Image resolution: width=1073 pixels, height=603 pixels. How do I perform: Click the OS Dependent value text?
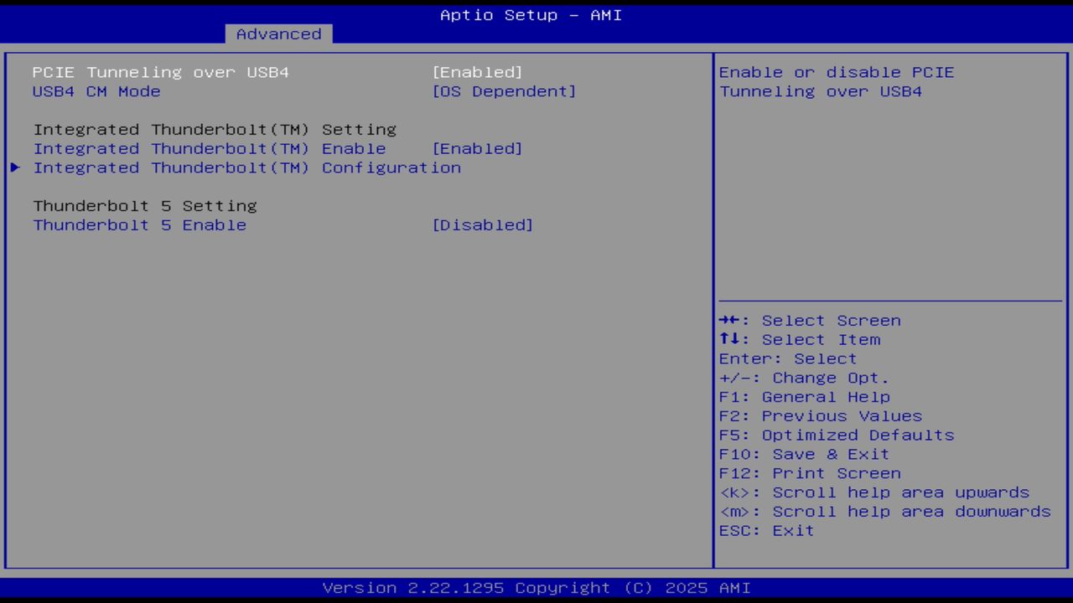(505, 91)
